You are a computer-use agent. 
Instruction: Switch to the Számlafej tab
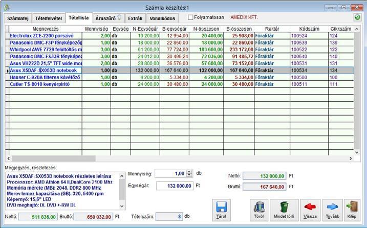click(x=18, y=18)
